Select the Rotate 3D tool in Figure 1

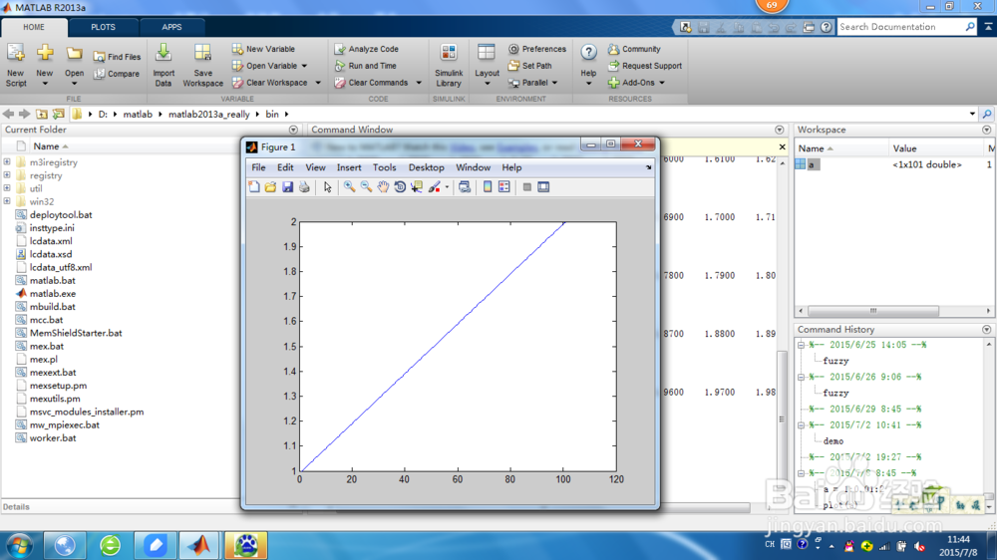click(x=400, y=187)
